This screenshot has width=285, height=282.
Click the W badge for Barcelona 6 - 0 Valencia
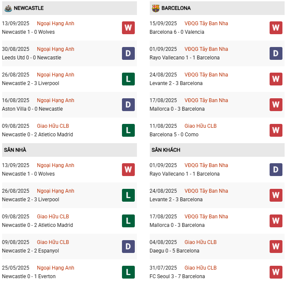pyautogui.click(x=276, y=28)
